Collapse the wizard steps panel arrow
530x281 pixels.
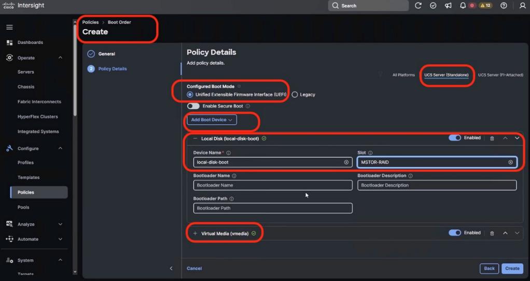(171, 268)
